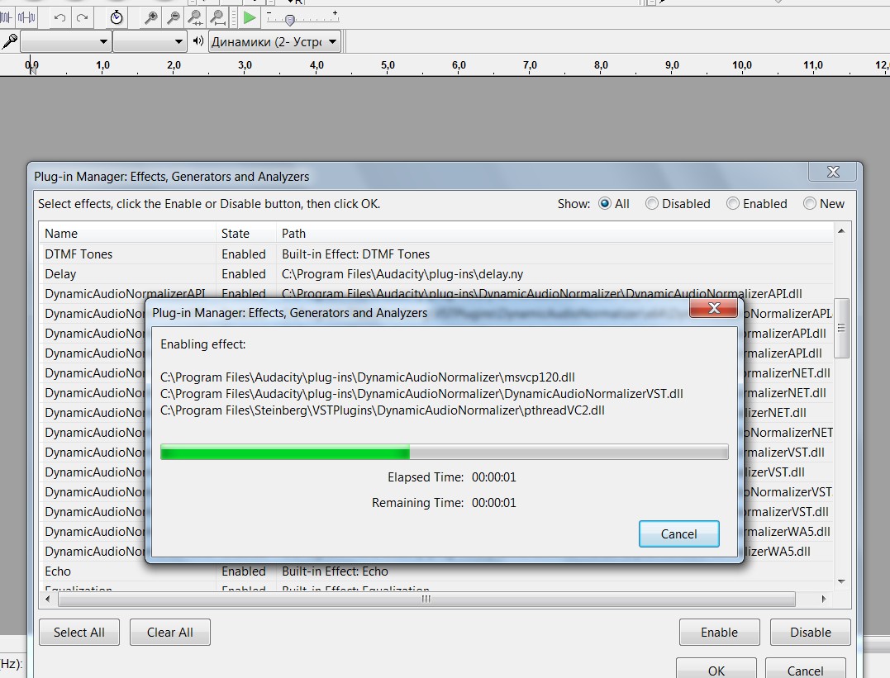Click path 'C:\Program Files\Audacity\plug-ins\delay.ny'
Screen dimensions: 890x678
coord(402,274)
